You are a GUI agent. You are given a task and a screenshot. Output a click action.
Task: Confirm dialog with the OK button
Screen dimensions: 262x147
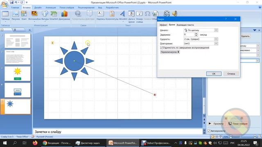pos(214,73)
